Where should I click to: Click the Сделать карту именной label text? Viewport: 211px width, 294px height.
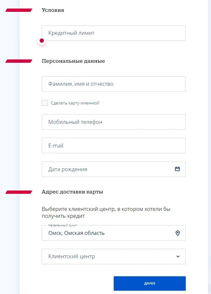(75, 103)
